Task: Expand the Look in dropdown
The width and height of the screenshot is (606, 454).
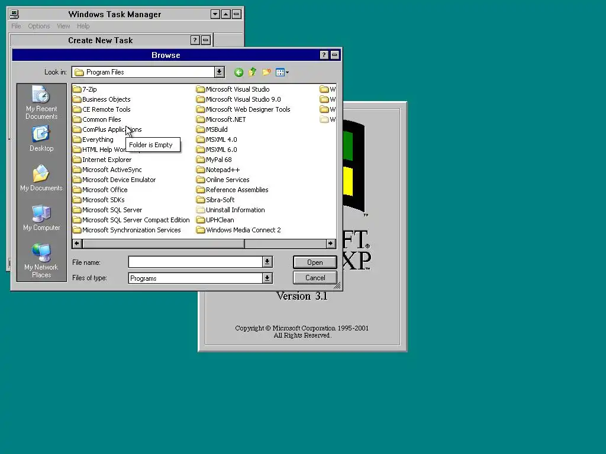Action: (x=219, y=72)
